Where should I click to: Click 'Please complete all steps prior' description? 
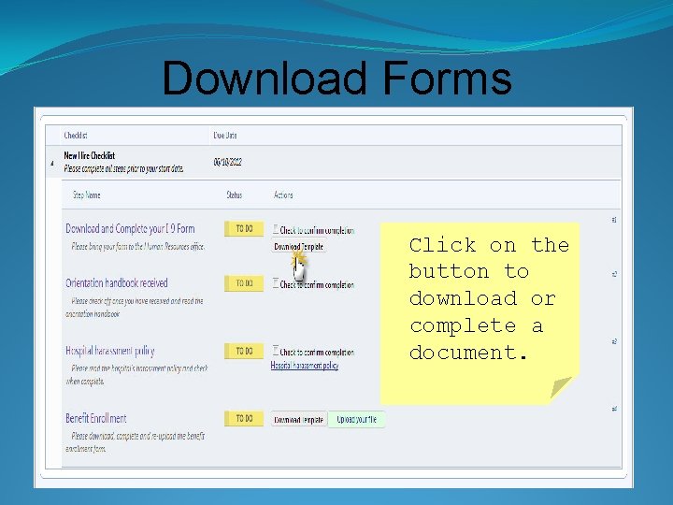click(123, 168)
